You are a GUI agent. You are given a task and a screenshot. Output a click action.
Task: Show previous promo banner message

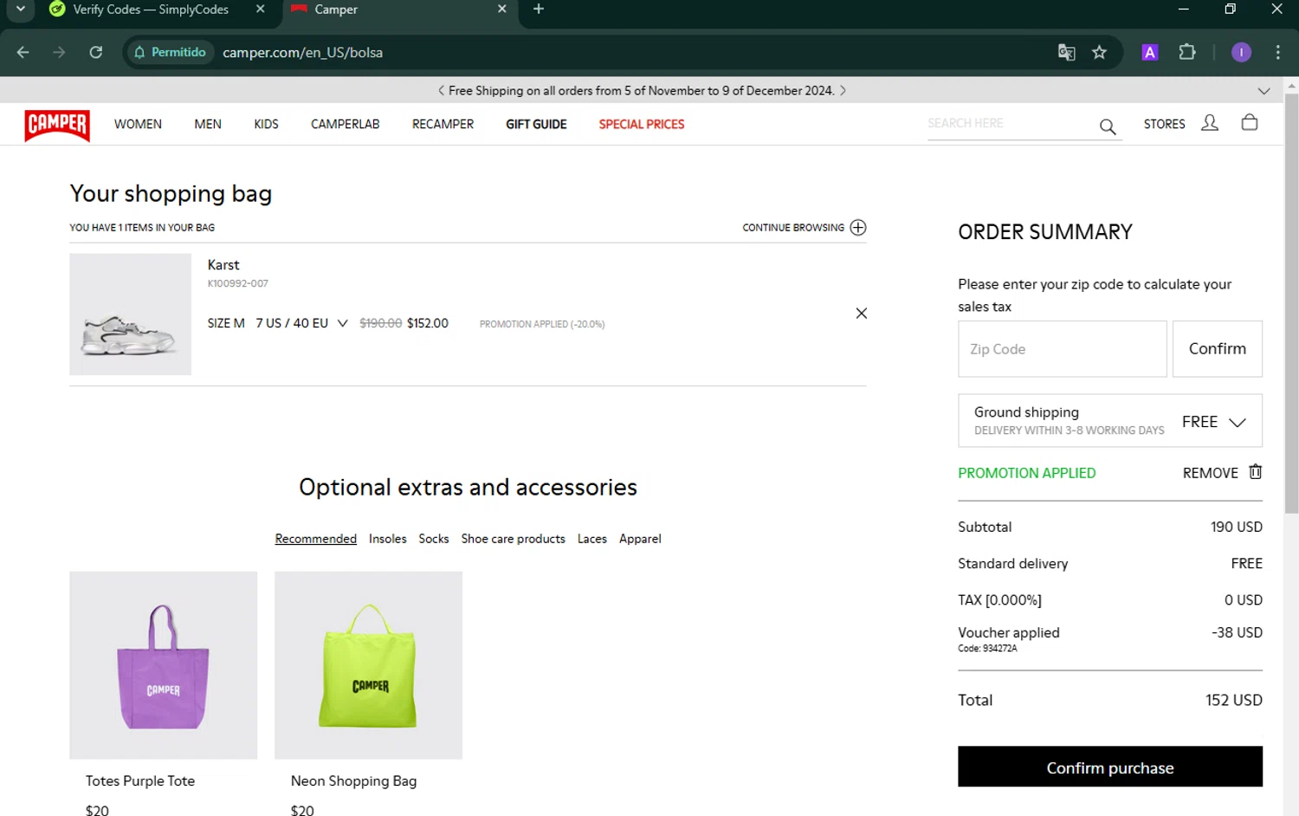click(x=441, y=91)
